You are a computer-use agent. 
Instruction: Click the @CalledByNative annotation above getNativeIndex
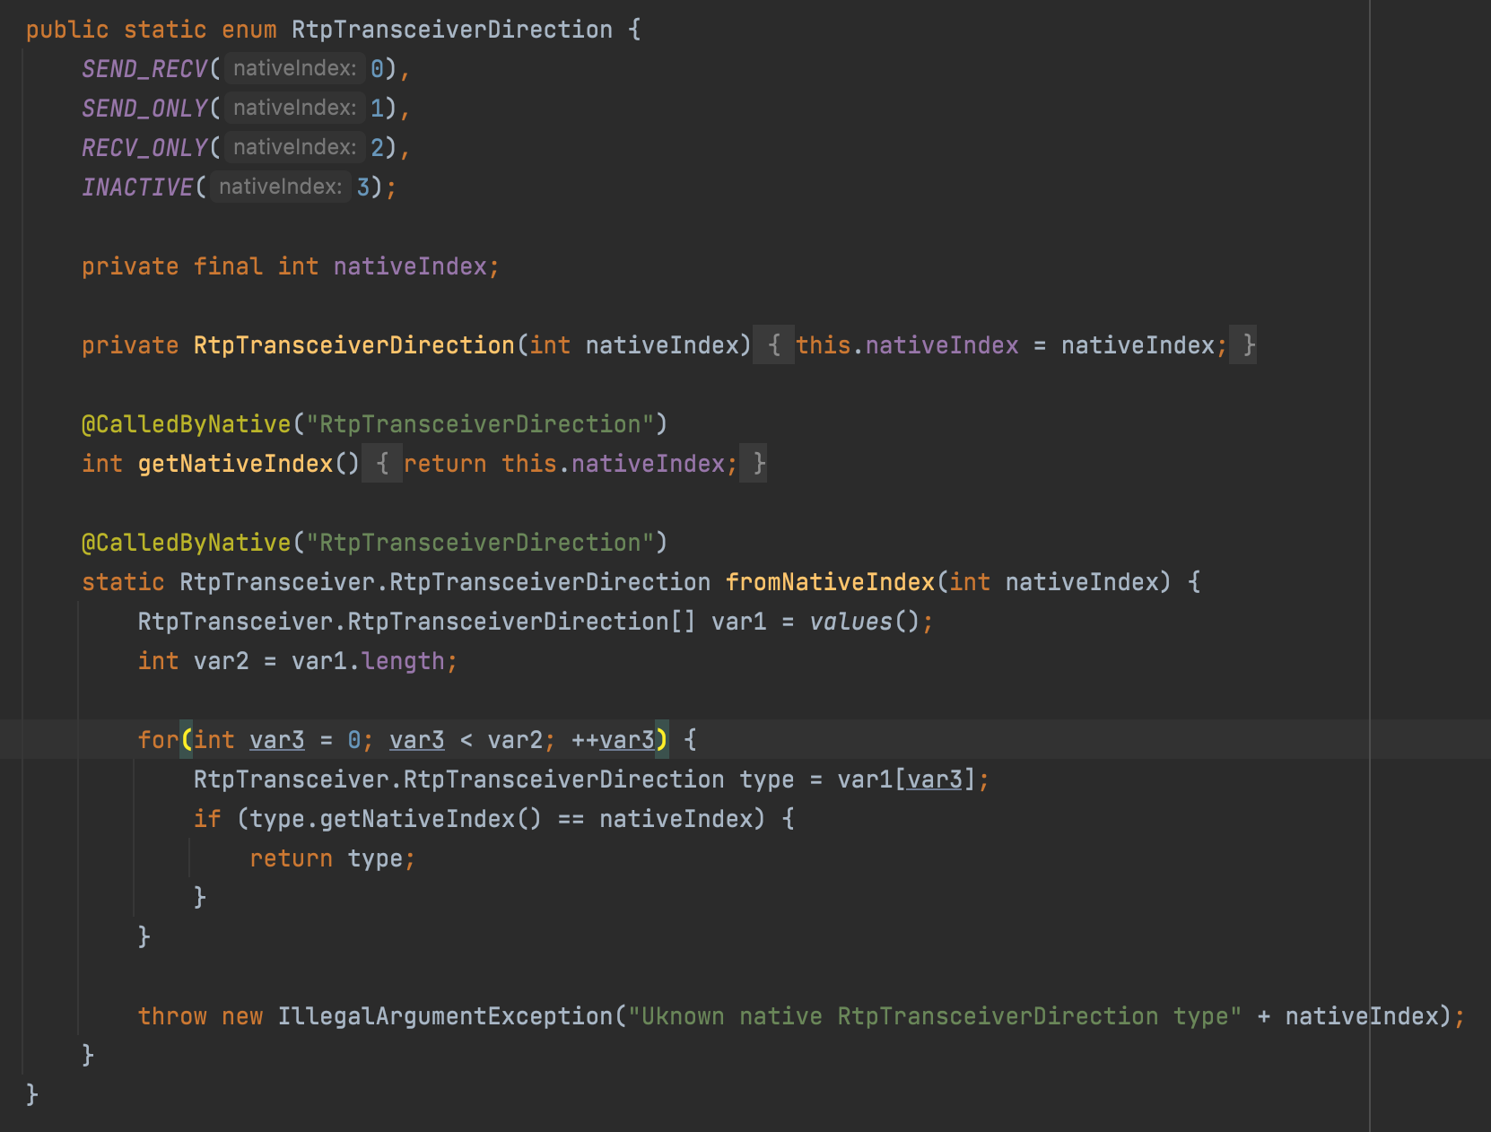184,423
